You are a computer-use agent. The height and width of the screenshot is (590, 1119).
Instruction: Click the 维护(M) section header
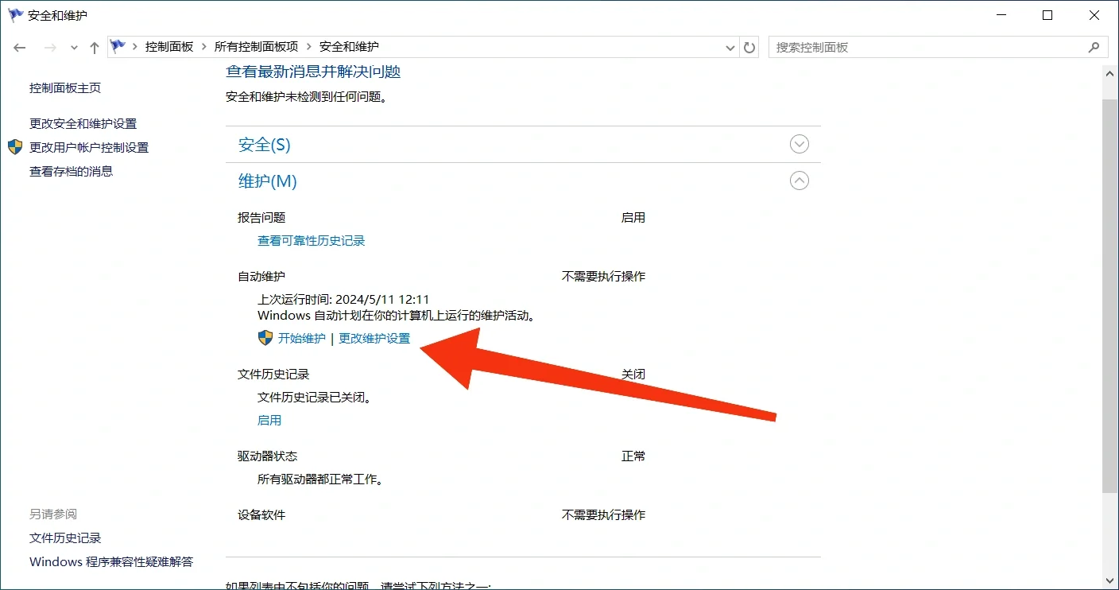coord(268,181)
